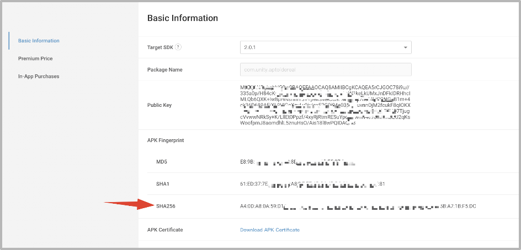Click the SHA1 row label
The height and width of the screenshot is (250, 521).
[x=162, y=184]
